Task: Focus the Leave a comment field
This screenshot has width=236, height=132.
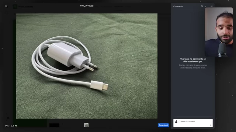Action: point(193,123)
